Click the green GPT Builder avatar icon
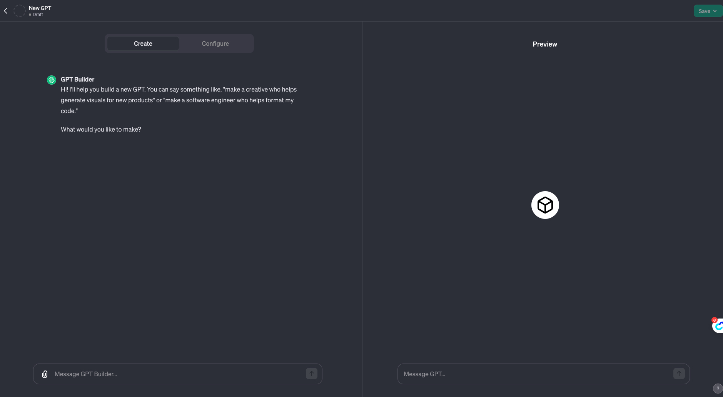The height and width of the screenshot is (397, 723). (52, 80)
